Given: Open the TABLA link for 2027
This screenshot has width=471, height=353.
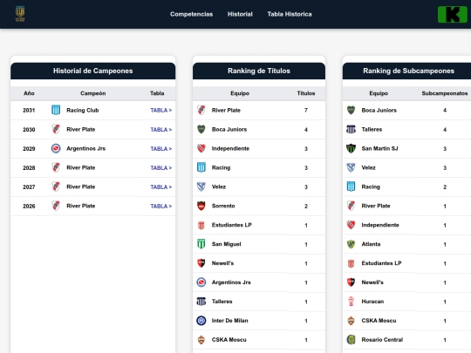Looking at the screenshot, I should pyautogui.click(x=161, y=187).
